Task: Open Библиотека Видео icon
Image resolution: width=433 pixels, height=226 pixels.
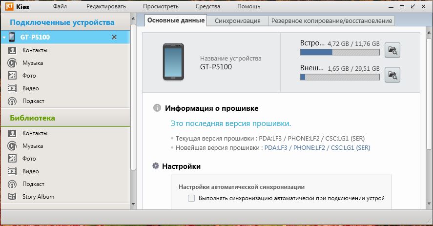Action: (x=12, y=171)
